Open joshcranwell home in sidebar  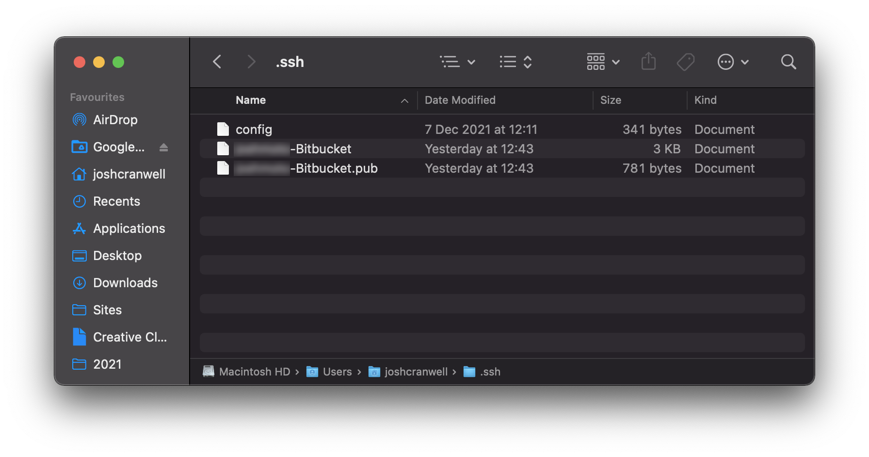tap(129, 174)
